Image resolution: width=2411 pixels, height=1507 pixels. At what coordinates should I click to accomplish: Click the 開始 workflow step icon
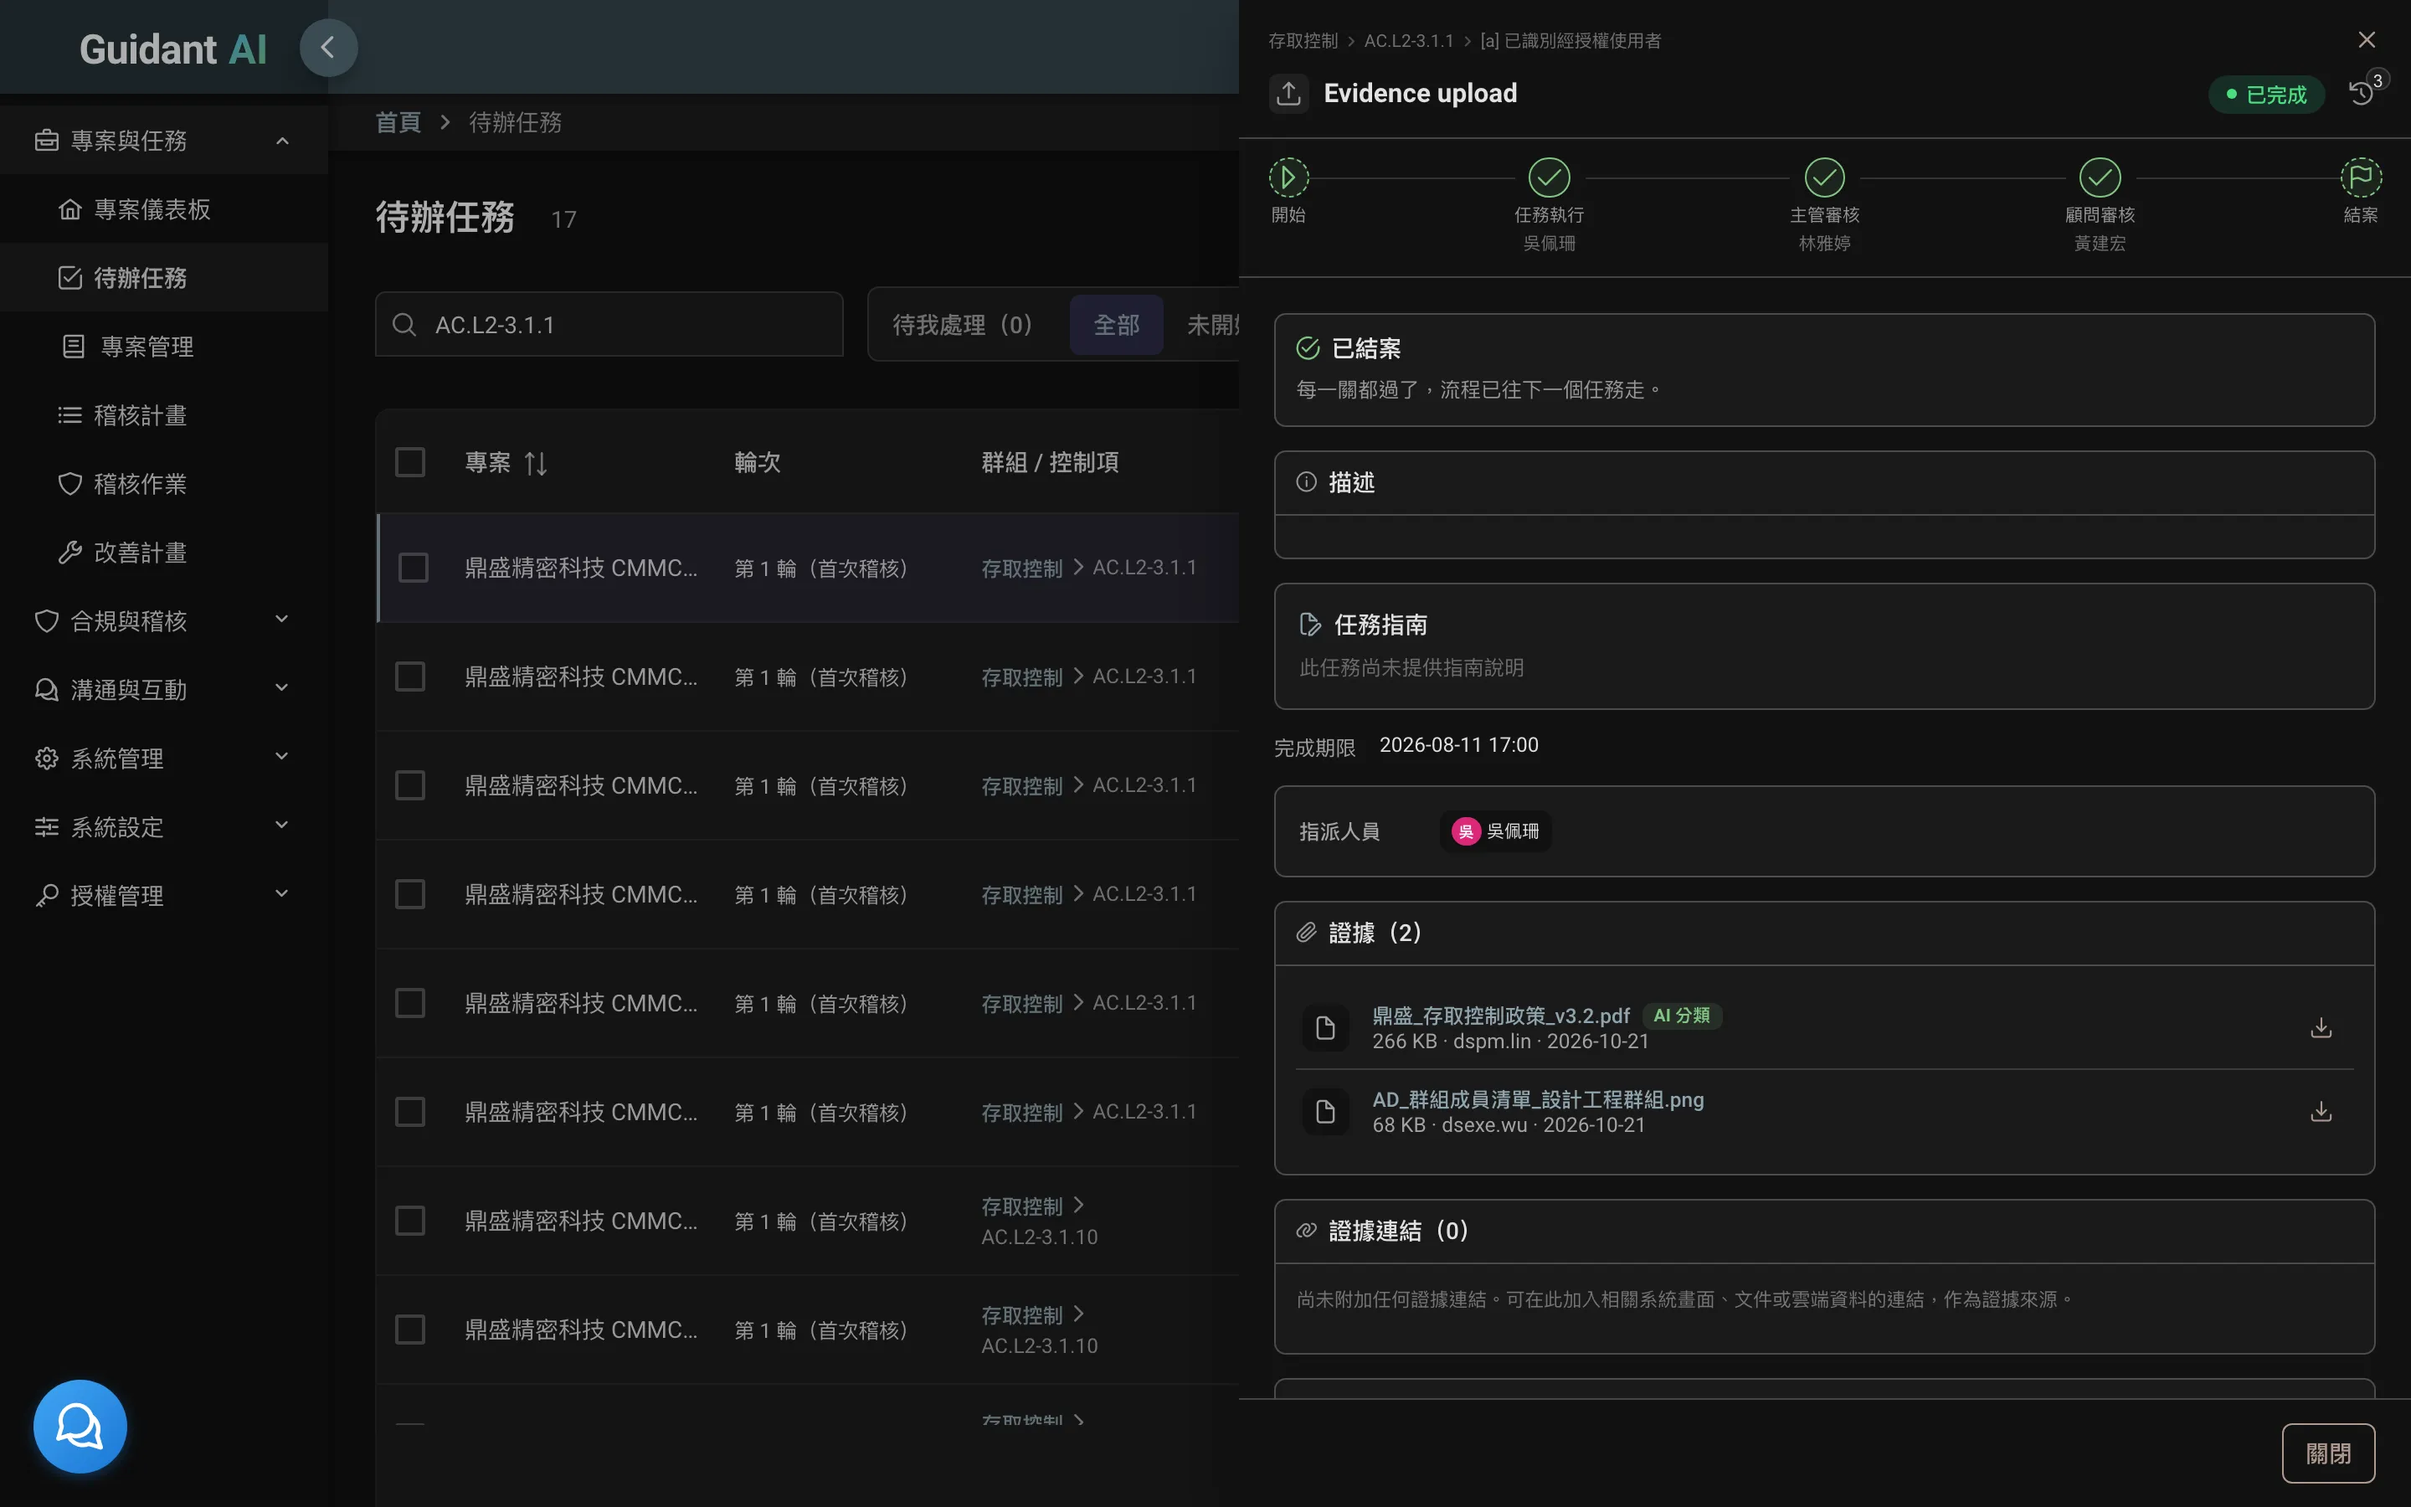[x=1288, y=177]
